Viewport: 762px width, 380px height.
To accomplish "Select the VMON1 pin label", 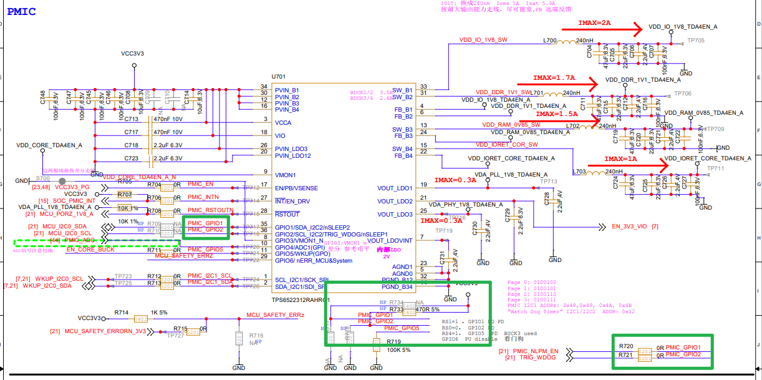I will pyautogui.click(x=286, y=175).
